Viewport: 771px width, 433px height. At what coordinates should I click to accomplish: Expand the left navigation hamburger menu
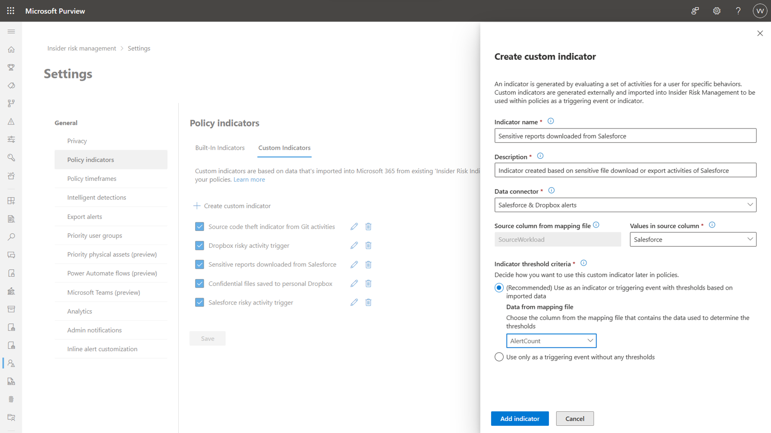click(x=11, y=31)
